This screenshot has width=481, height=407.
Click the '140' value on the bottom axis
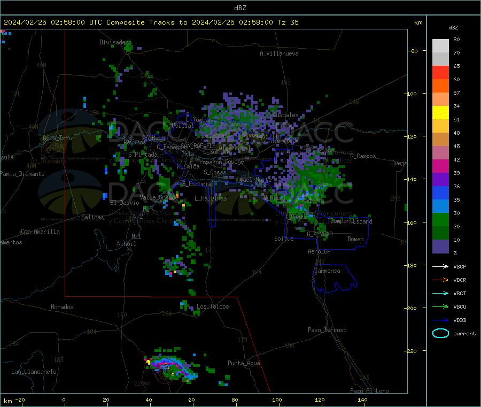pos(362,400)
